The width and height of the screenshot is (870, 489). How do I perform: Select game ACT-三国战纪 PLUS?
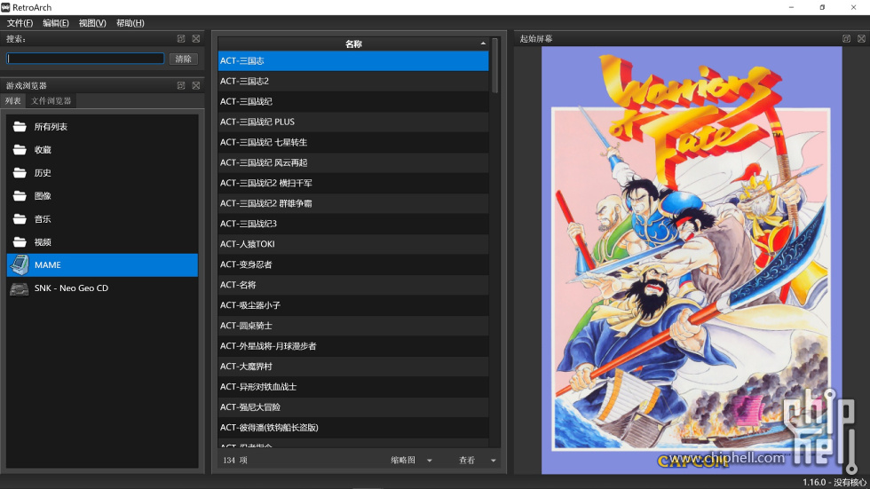[353, 122]
